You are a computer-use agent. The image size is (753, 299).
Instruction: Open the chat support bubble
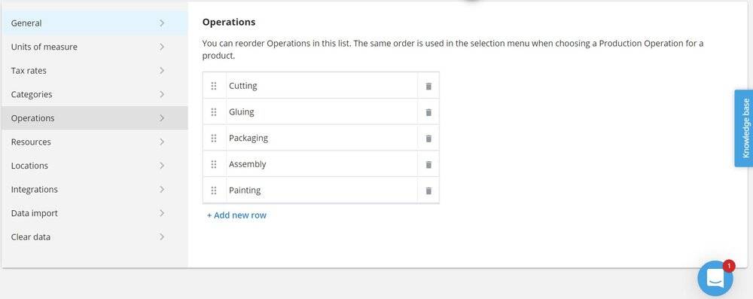[x=715, y=278]
